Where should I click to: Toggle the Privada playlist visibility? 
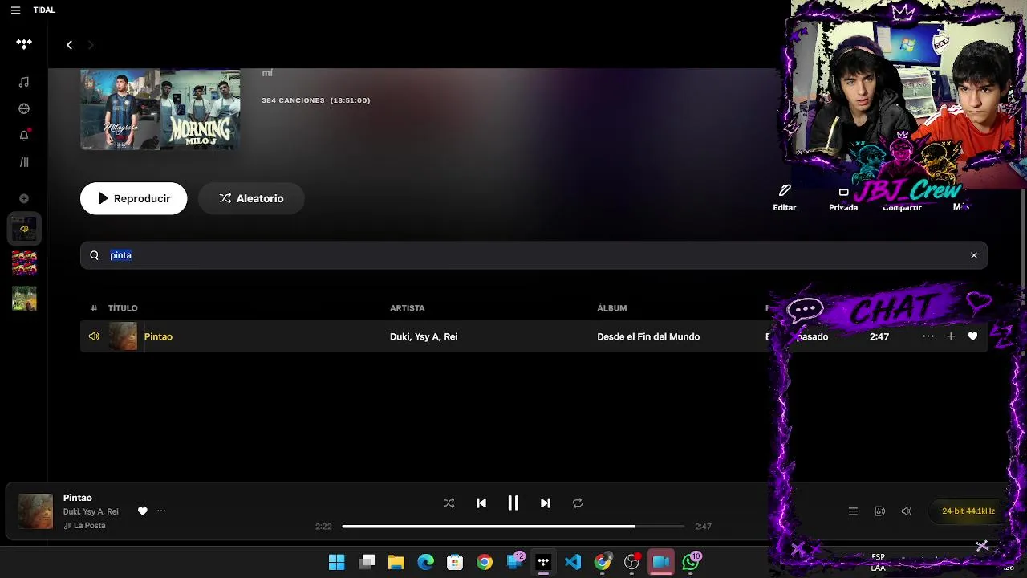[843, 198]
